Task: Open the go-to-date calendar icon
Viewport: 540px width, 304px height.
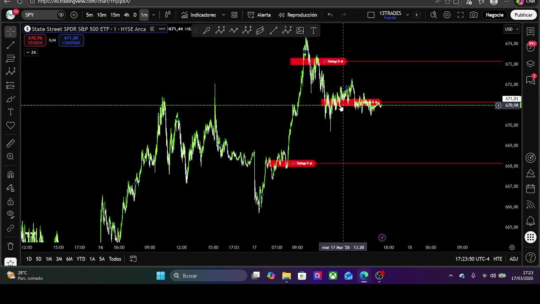Action: pos(133,259)
